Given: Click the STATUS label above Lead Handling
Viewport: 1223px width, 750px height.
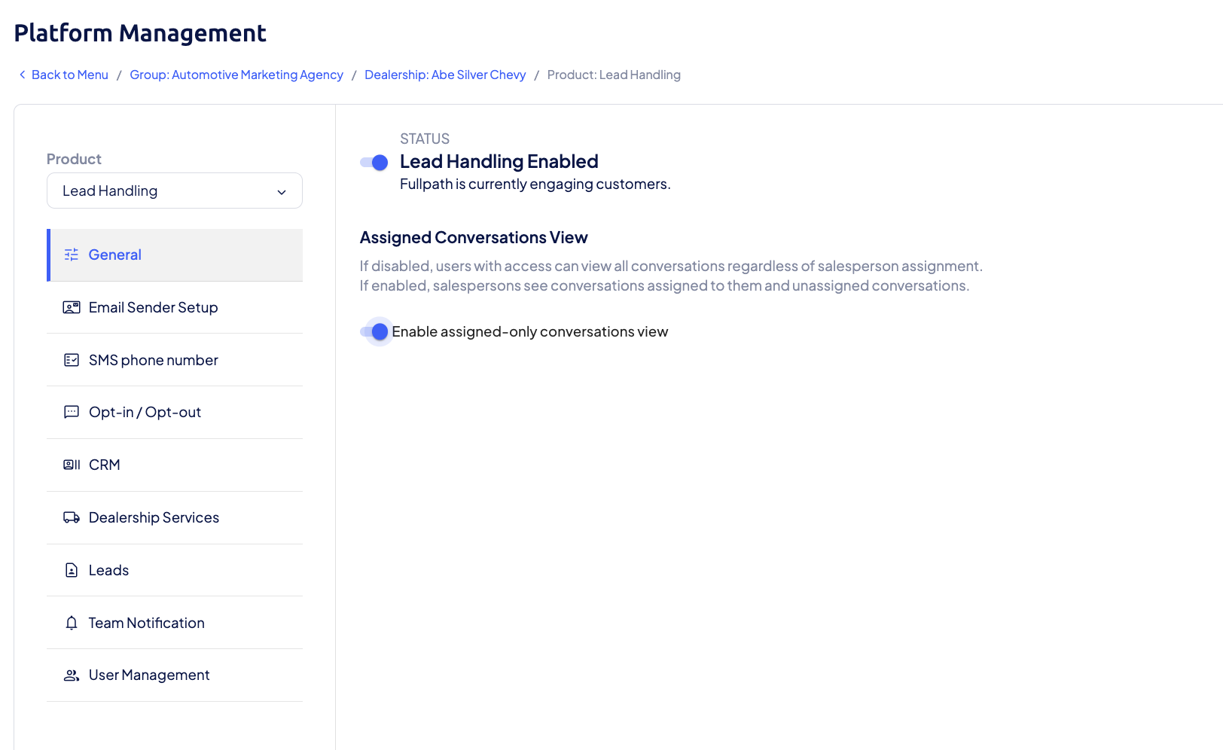Looking at the screenshot, I should click(425, 139).
